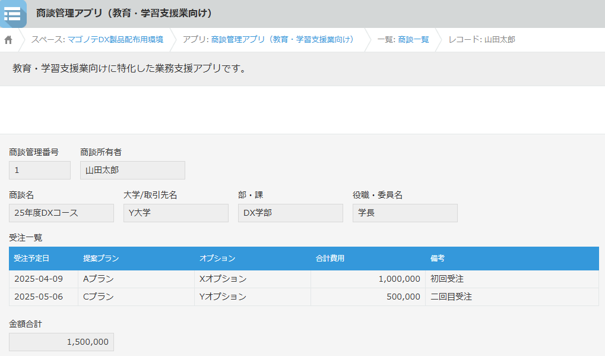The image size is (605, 356).
Task: Click the 備考 column header
Action: point(512,259)
